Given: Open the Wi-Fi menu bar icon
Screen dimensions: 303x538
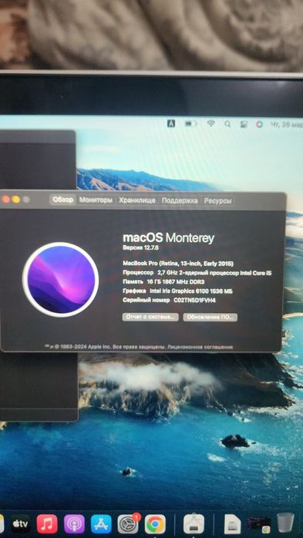Looking at the screenshot, I should (210, 123).
